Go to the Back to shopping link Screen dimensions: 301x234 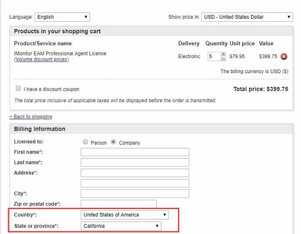point(31,117)
